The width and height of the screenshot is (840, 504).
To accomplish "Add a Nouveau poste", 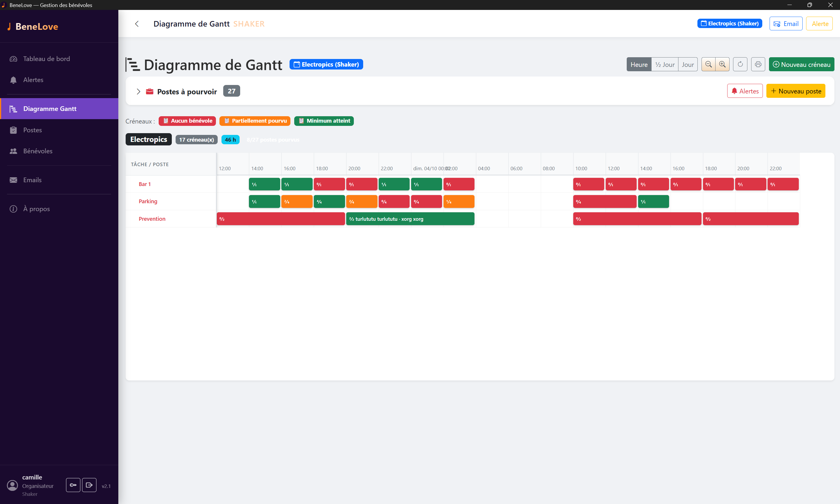I will tap(796, 91).
